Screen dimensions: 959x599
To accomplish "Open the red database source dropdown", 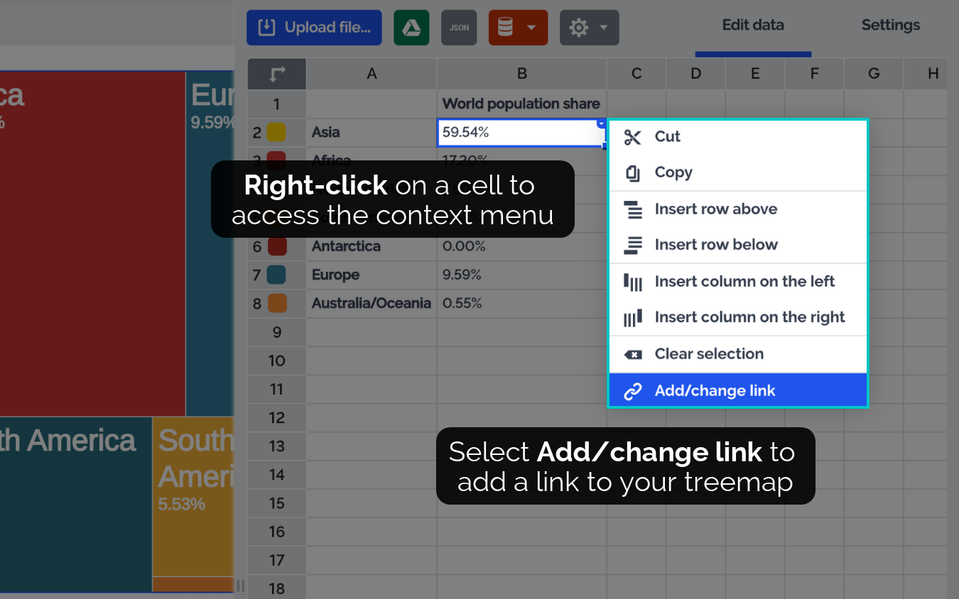I will coord(518,28).
